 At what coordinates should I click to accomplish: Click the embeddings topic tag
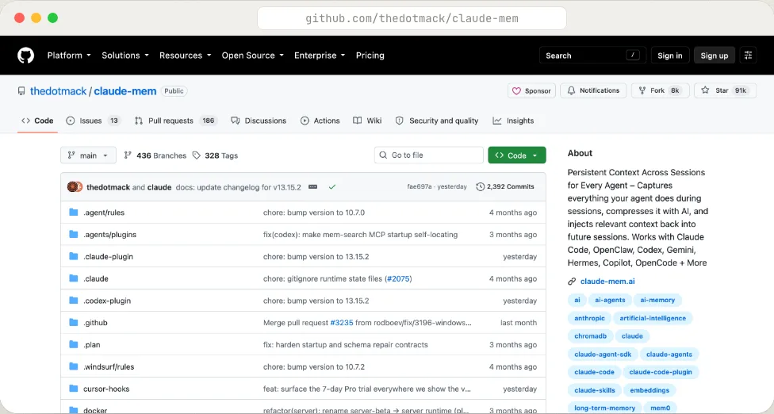click(649, 390)
